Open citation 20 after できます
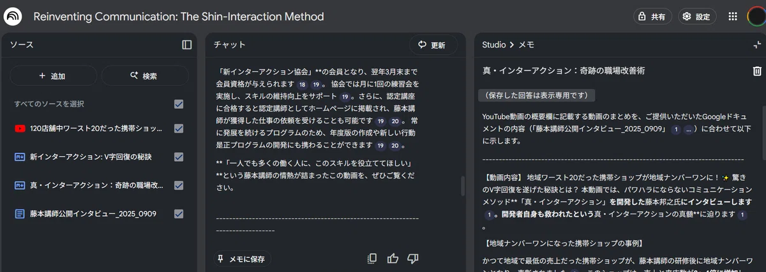766x272 pixels. click(395, 146)
